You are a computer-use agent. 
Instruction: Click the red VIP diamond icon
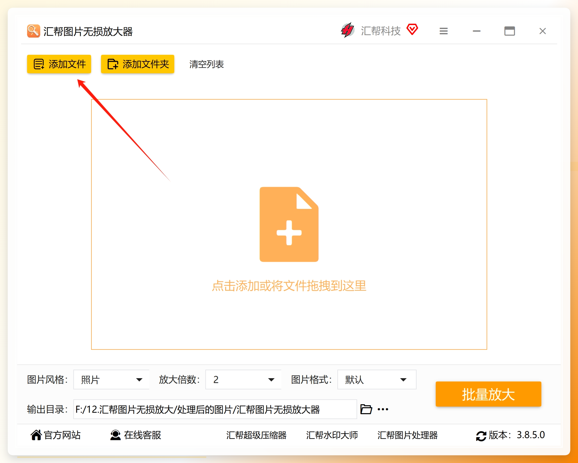(x=412, y=29)
